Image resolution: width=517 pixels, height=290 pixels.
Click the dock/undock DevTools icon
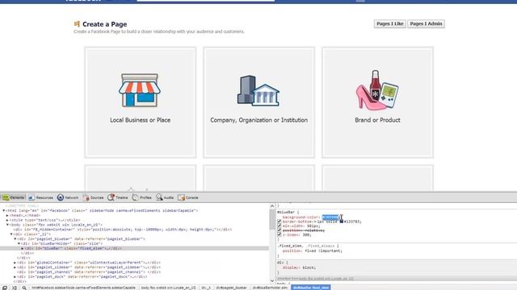(5, 288)
